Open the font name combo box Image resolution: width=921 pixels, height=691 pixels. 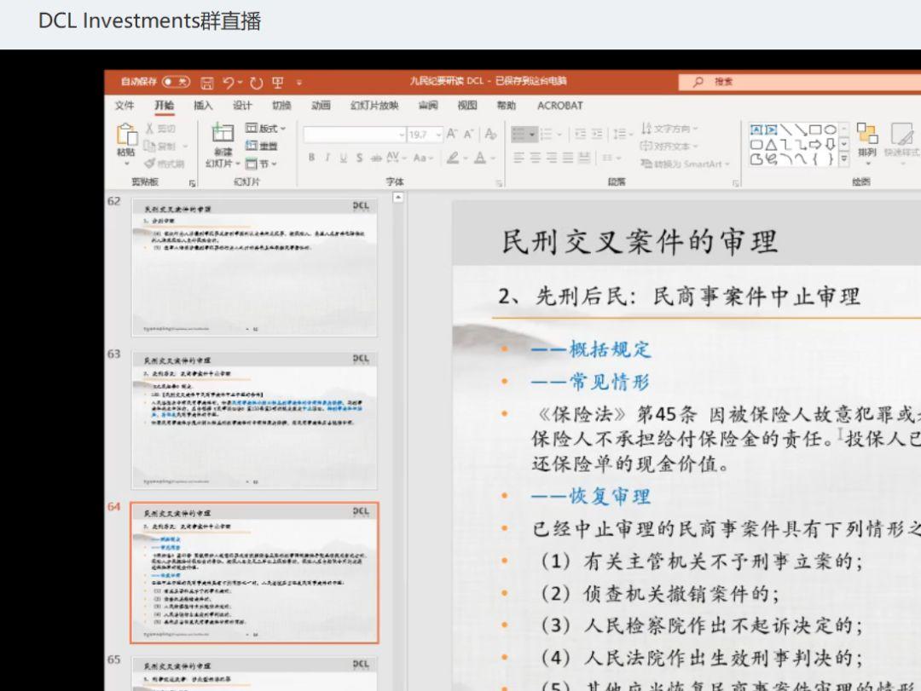(355, 135)
